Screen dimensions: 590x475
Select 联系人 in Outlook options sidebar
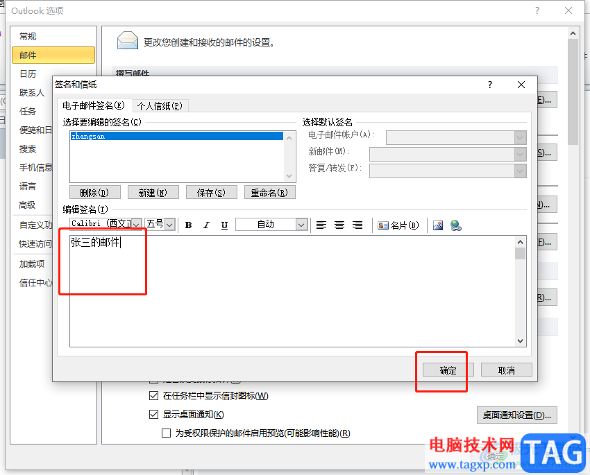32,93
